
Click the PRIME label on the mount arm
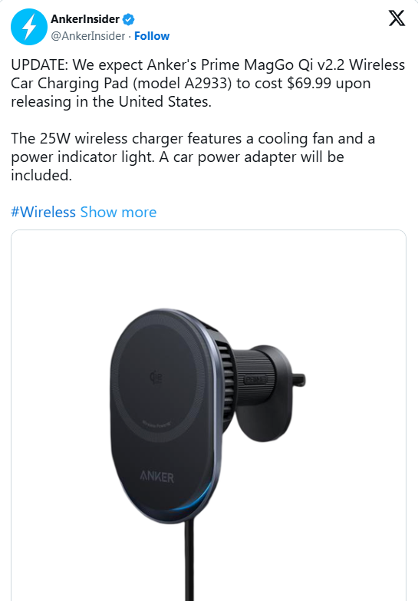pyautogui.click(x=255, y=380)
